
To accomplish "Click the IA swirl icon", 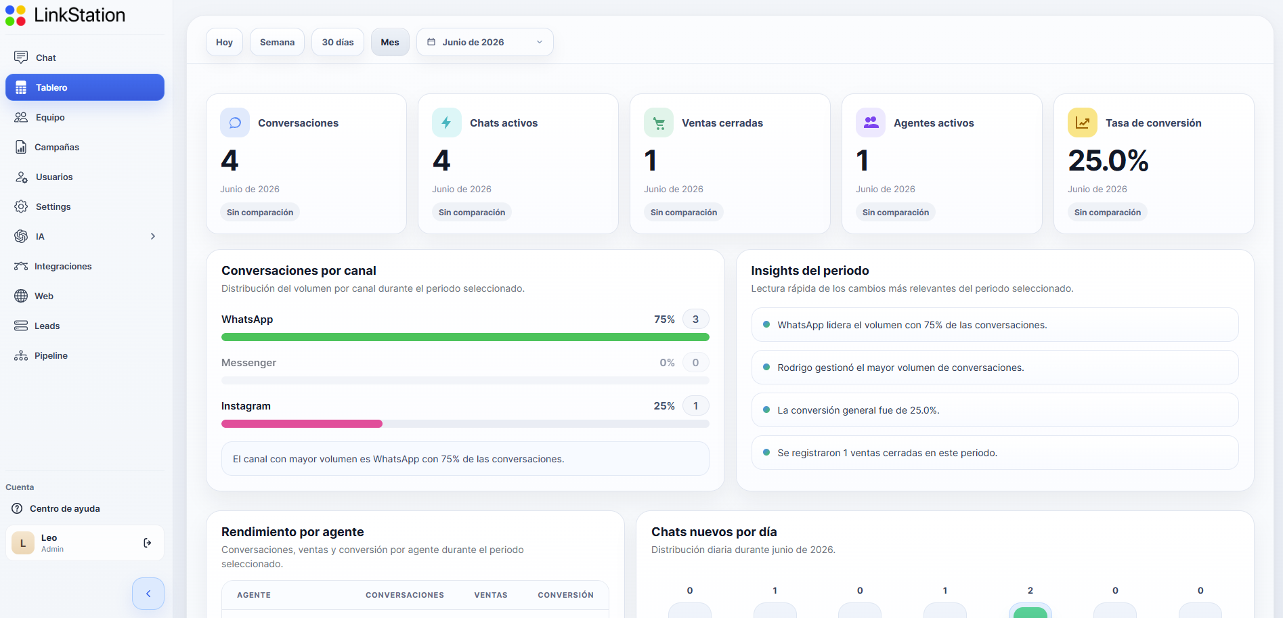I will (21, 236).
